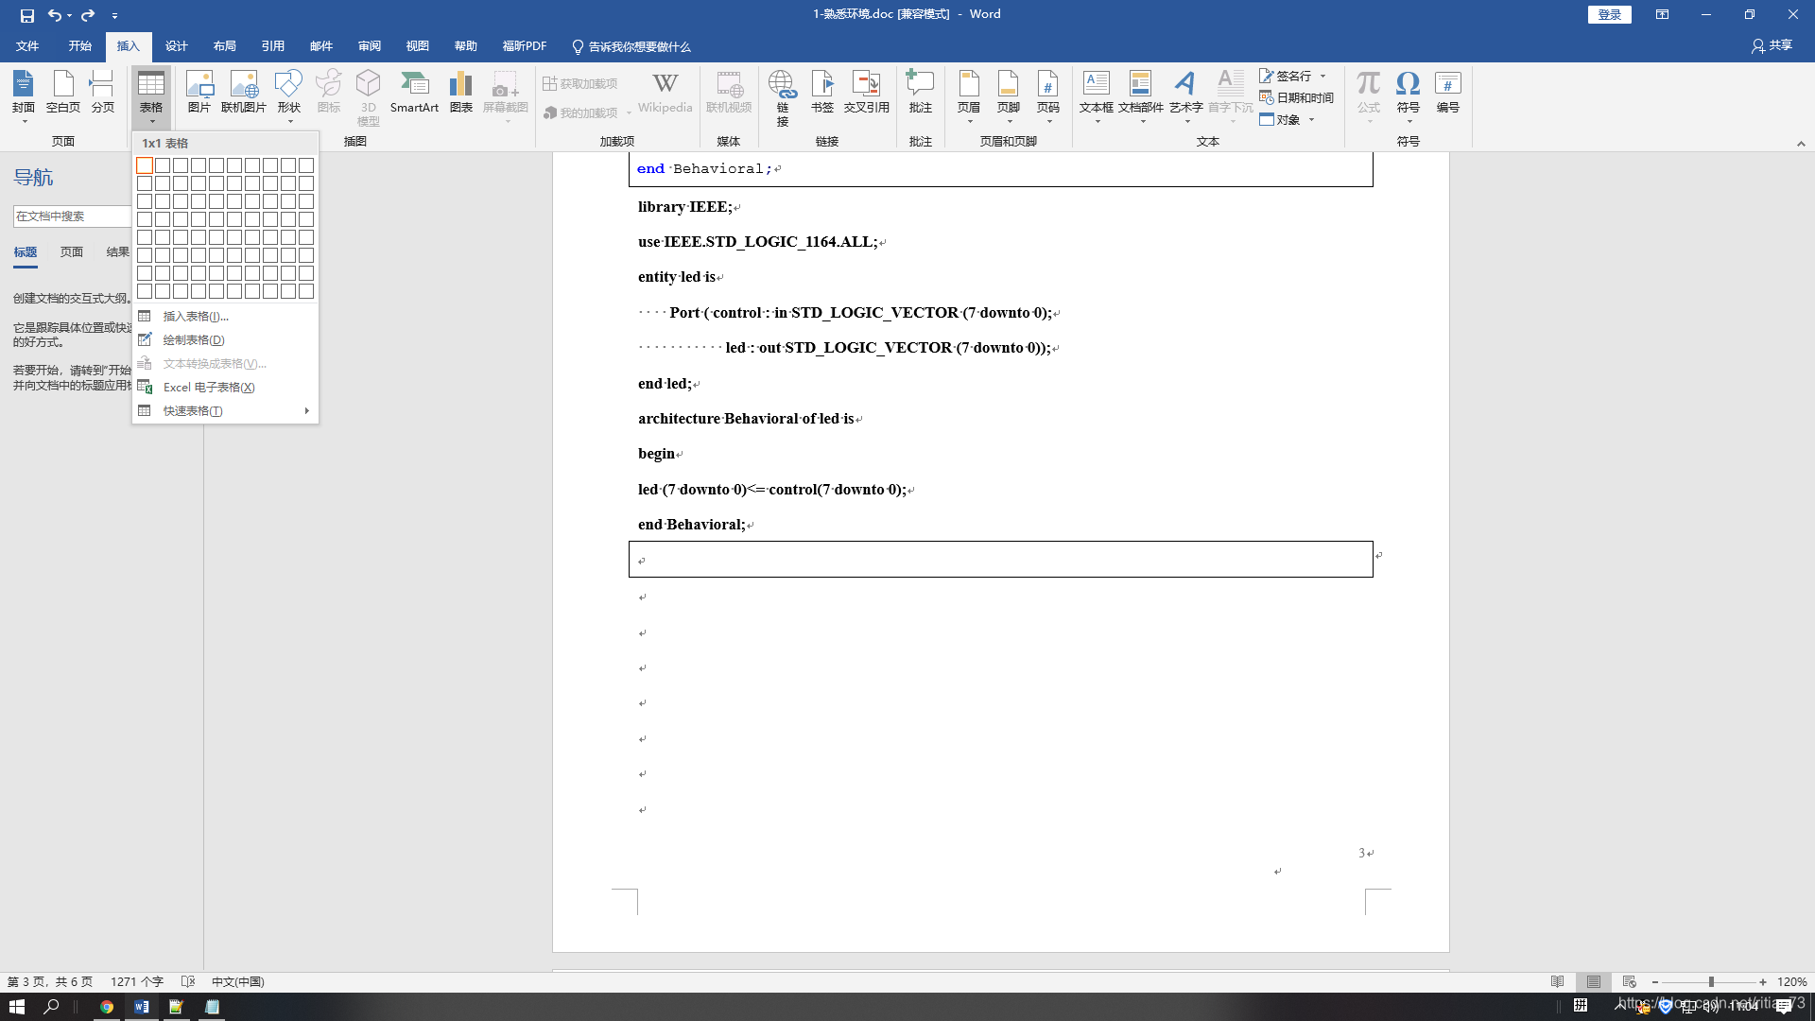Click the zoom slider handle
Viewport: 1815px width, 1021px height.
tap(1711, 981)
